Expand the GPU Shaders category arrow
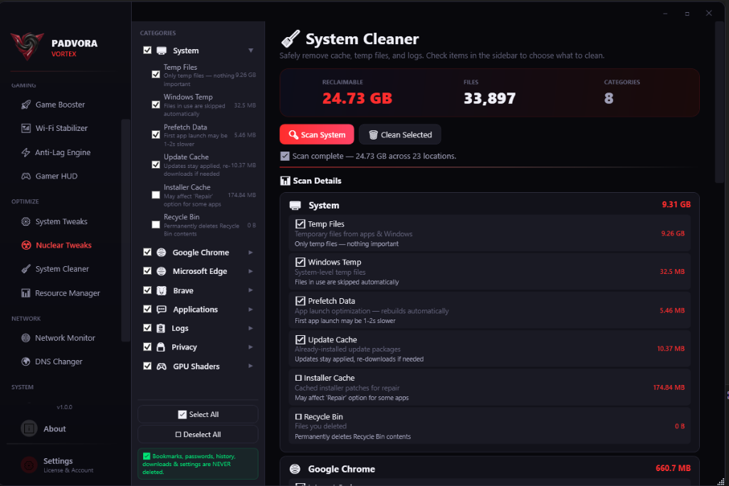 tap(251, 366)
